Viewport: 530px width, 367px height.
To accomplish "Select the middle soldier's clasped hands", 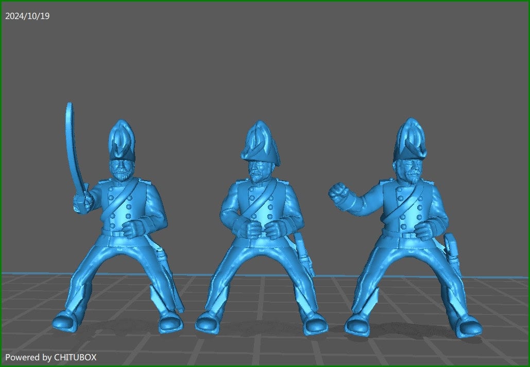I will 260,228.
